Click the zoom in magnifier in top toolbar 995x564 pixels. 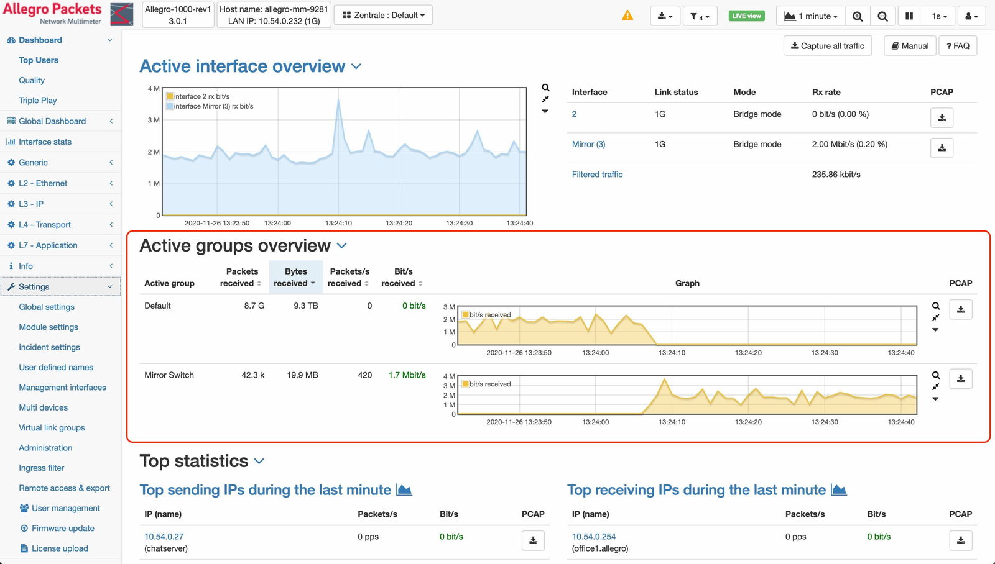858,16
